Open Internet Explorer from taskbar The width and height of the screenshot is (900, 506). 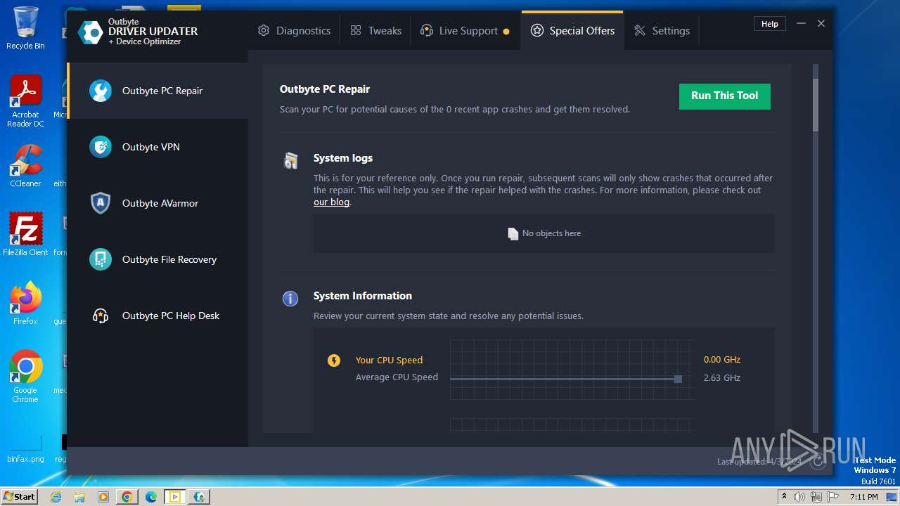[x=56, y=497]
